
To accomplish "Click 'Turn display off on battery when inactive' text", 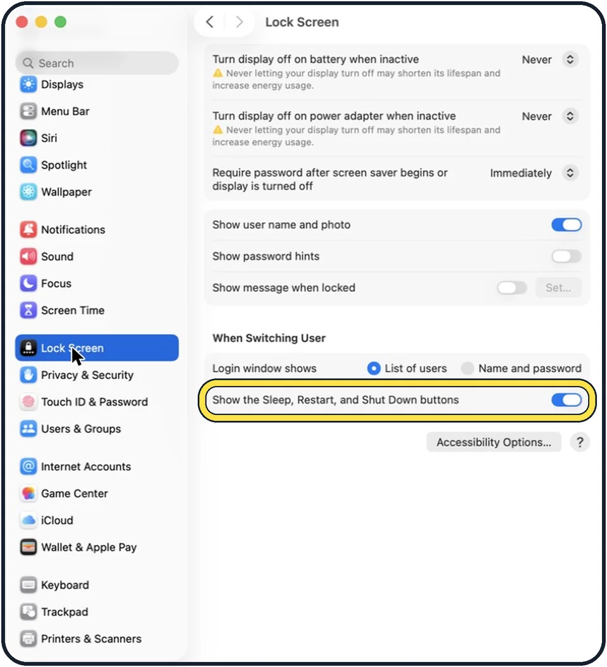I will (x=316, y=59).
